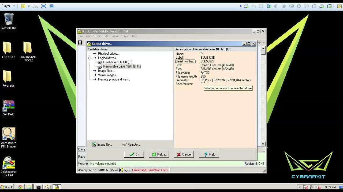Click the send Ctrl+Alt+Del icon in Player toolbar
This screenshot has height=192, width=343.
click(x=35, y=6)
